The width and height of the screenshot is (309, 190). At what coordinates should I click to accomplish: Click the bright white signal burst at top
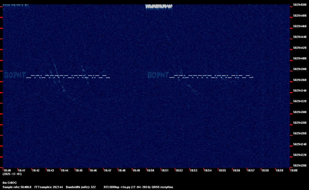(x=159, y=7)
